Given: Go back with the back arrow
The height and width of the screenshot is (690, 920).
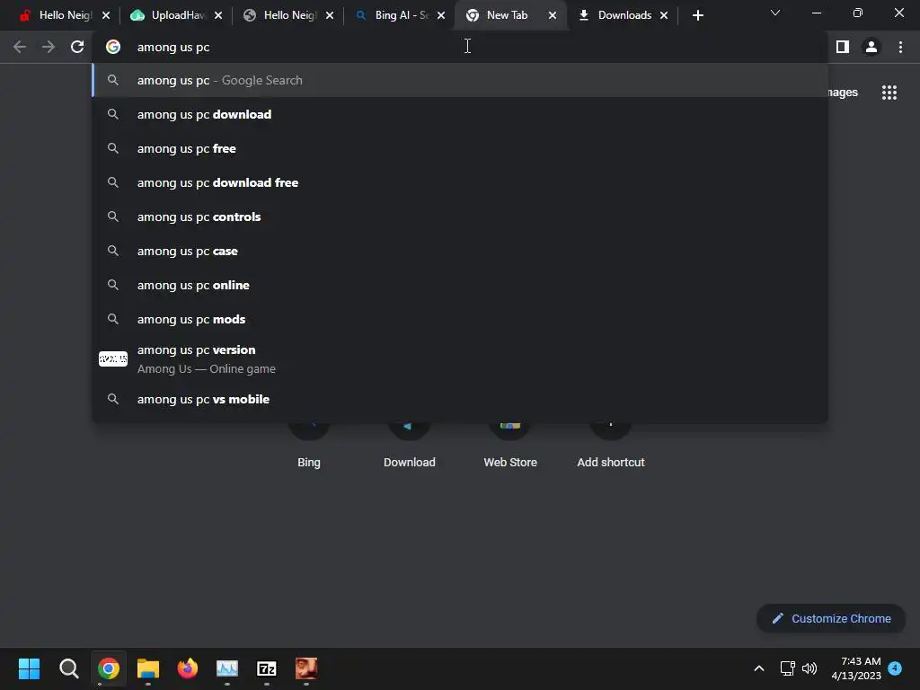Looking at the screenshot, I should point(20,47).
